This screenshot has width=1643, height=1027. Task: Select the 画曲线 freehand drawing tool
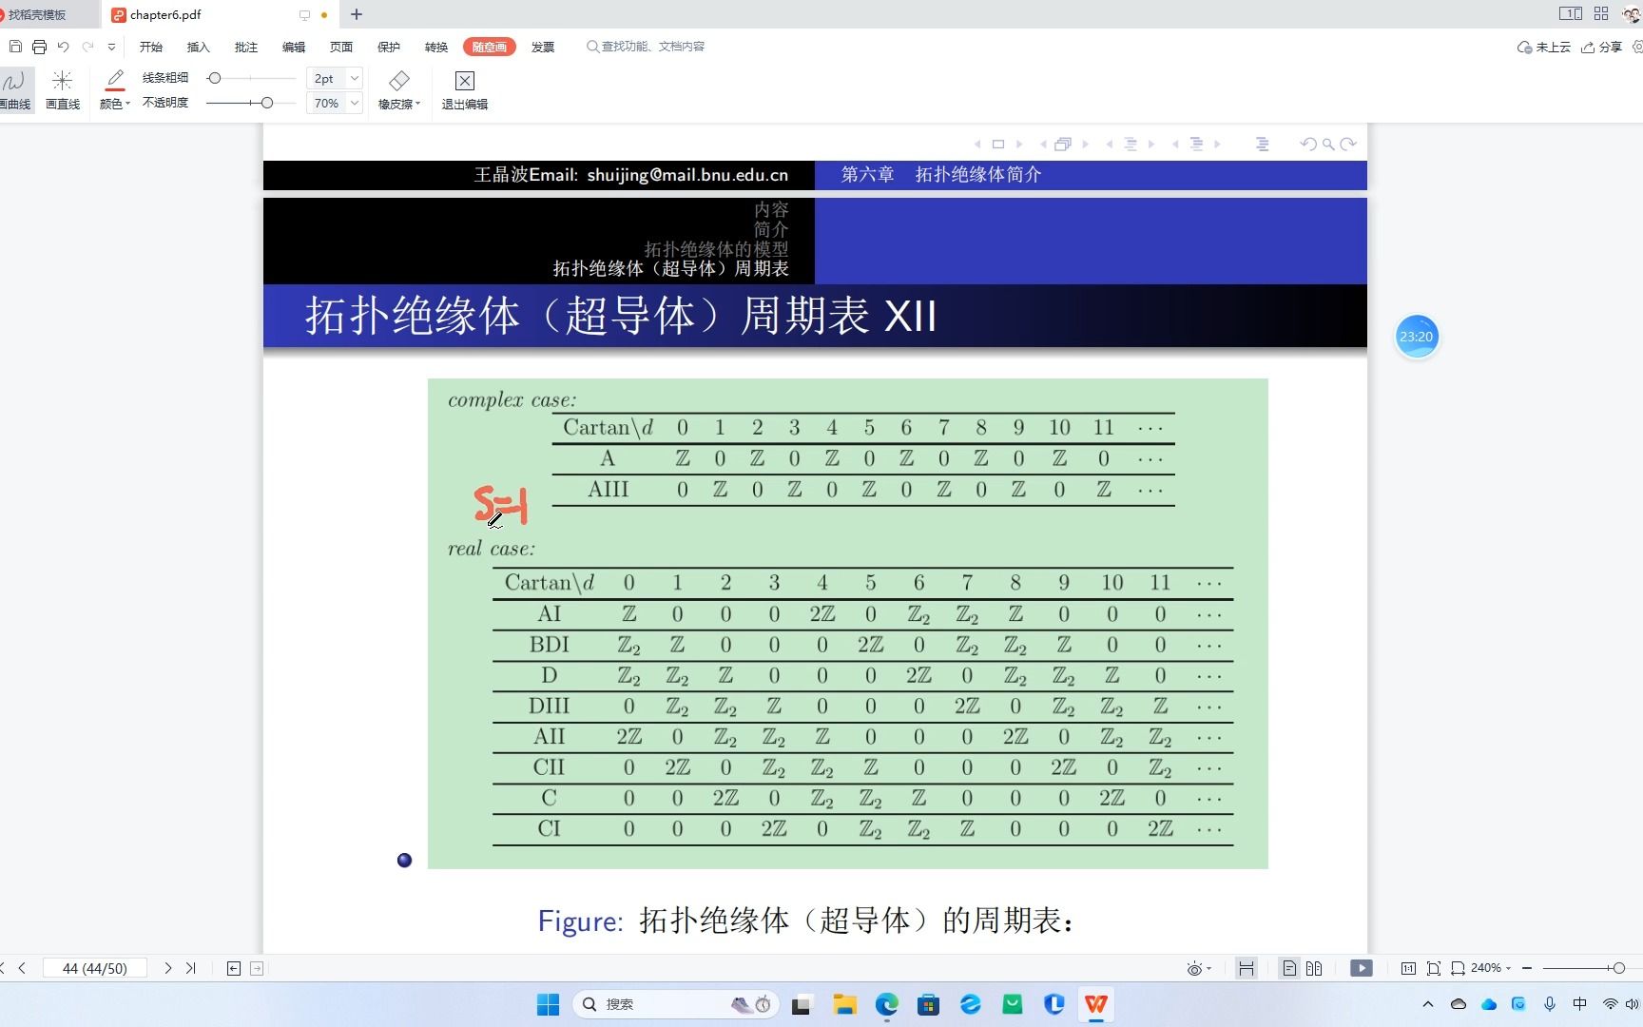pos(15,88)
